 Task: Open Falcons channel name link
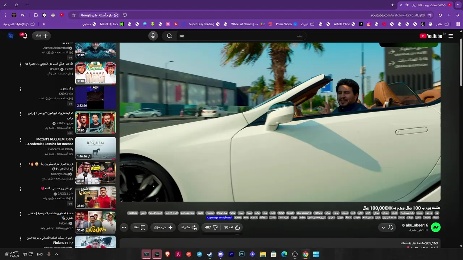(x=64, y=224)
